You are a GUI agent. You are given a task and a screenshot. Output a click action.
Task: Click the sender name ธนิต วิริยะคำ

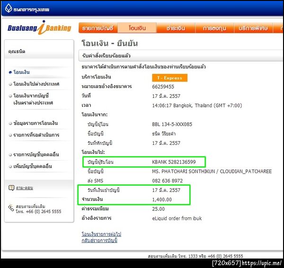point(164,134)
